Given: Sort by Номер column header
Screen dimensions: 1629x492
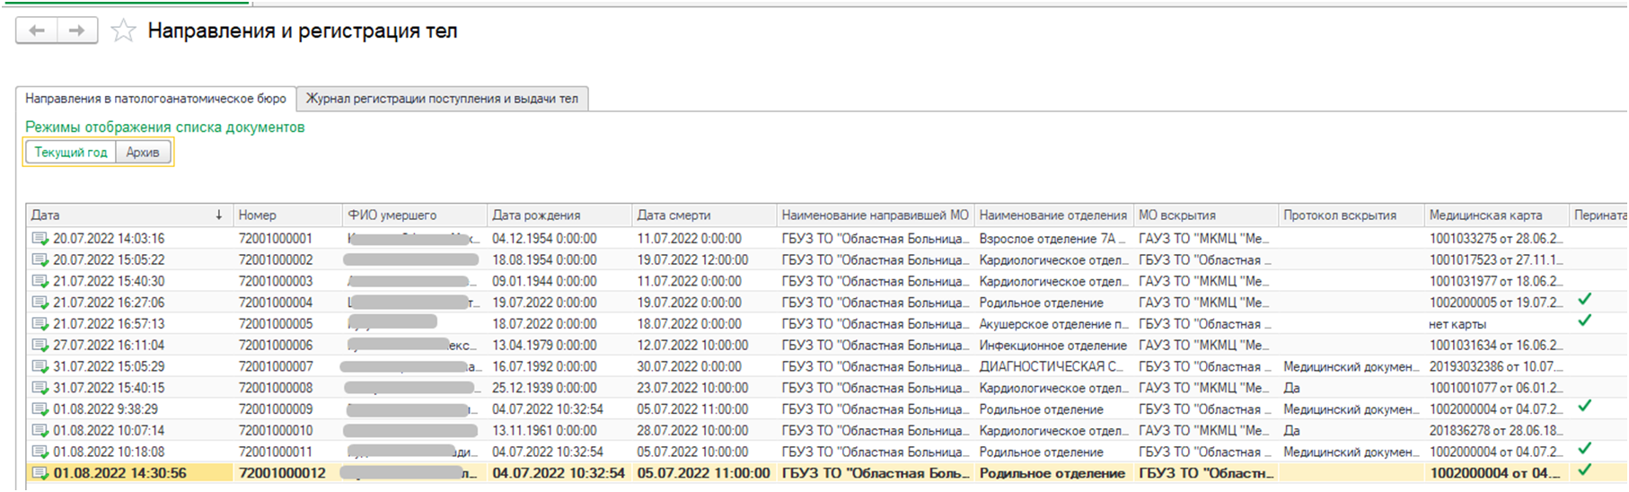Looking at the screenshot, I should 258,215.
